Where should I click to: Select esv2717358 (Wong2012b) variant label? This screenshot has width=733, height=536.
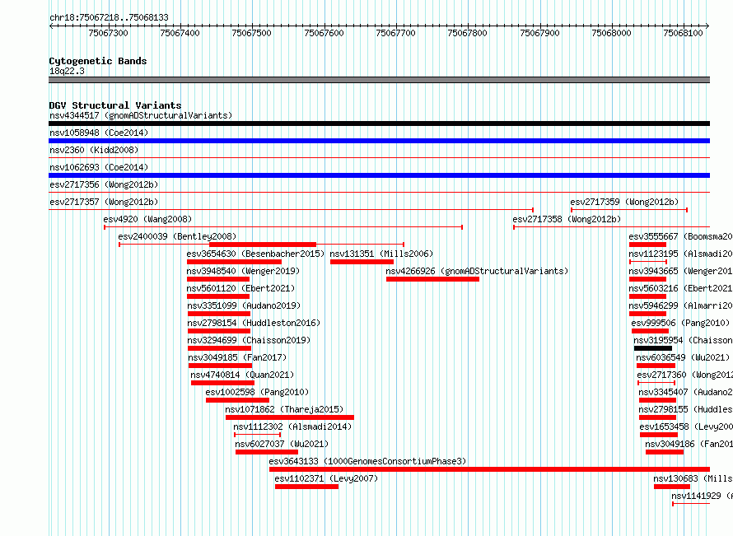pyautogui.click(x=567, y=219)
